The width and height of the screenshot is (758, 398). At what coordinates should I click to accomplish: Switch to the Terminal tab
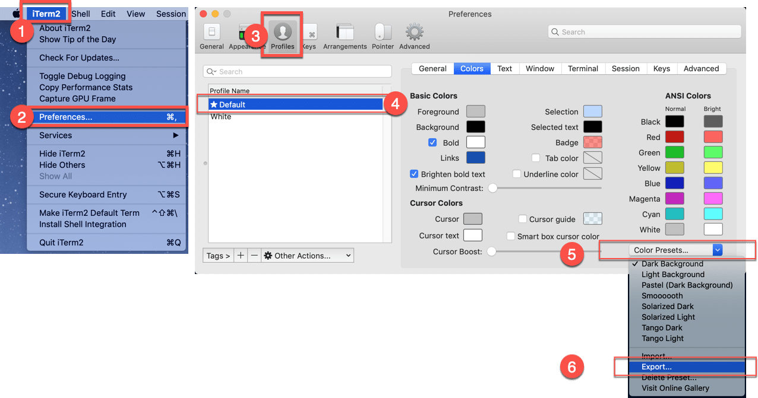coord(582,68)
